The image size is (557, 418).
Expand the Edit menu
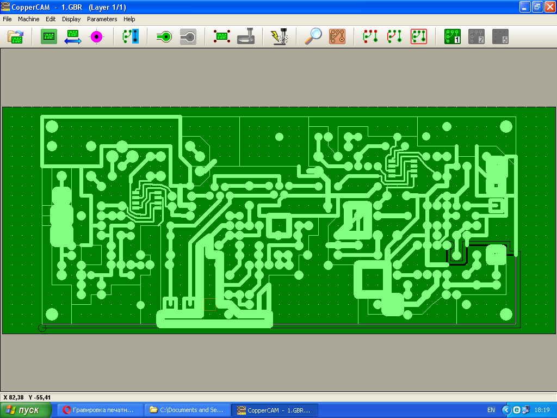pos(51,19)
